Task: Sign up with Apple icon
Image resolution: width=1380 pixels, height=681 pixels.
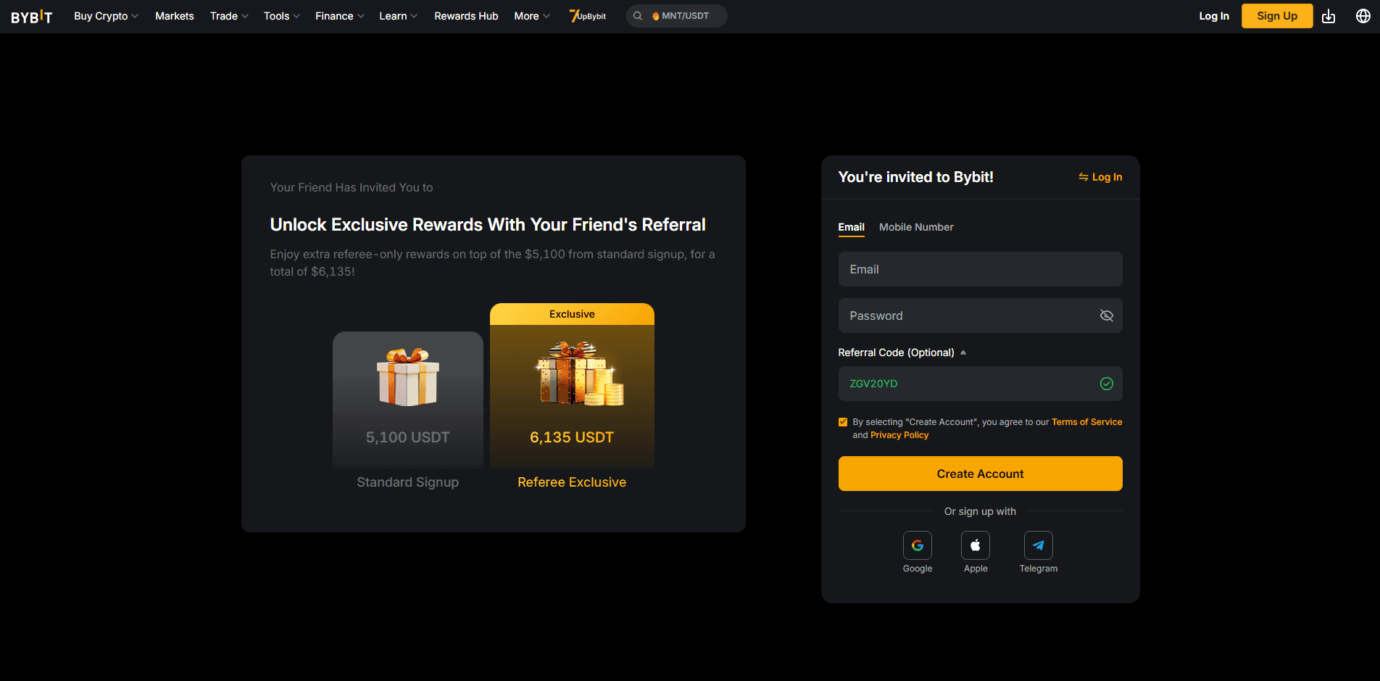Action: 976,545
